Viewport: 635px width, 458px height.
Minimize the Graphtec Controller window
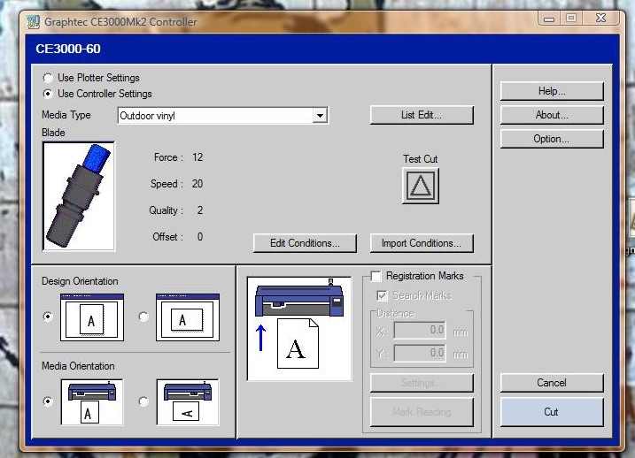(549, 19)
